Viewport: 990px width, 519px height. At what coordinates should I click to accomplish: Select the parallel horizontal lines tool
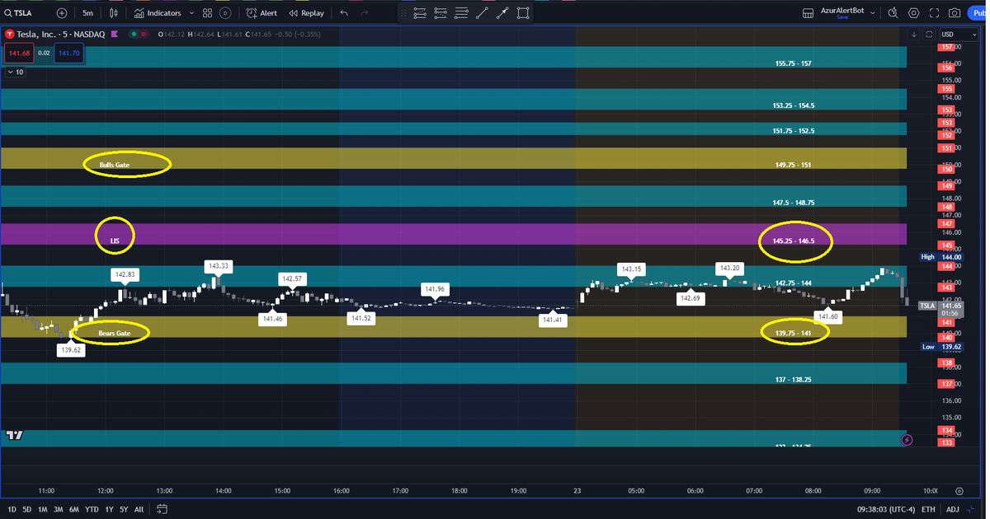pos(461,13)
